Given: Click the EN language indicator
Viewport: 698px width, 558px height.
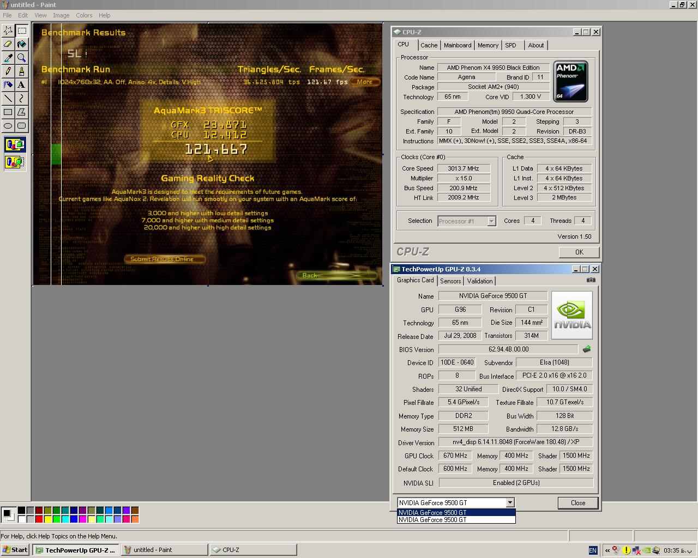Looking at the screenshot, I should click(593, 550).
